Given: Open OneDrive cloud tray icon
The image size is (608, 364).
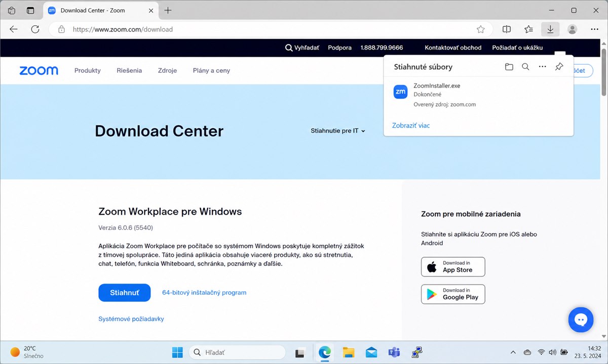Looking at the screenshot, I should click(527, 352).
